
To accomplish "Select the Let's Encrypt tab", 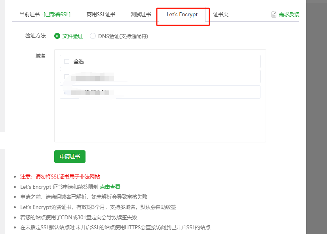I will click(x=182, y=14).
